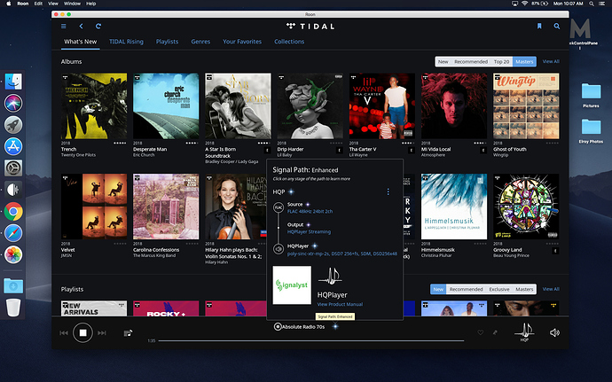Open the Genres tab
Image resolution: width=612 pixels, height=382 pixels.
click(200, 42)
